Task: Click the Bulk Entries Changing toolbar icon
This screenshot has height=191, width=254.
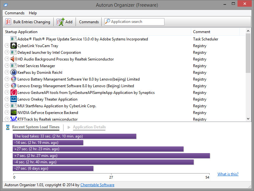Action: pos(8,22)
